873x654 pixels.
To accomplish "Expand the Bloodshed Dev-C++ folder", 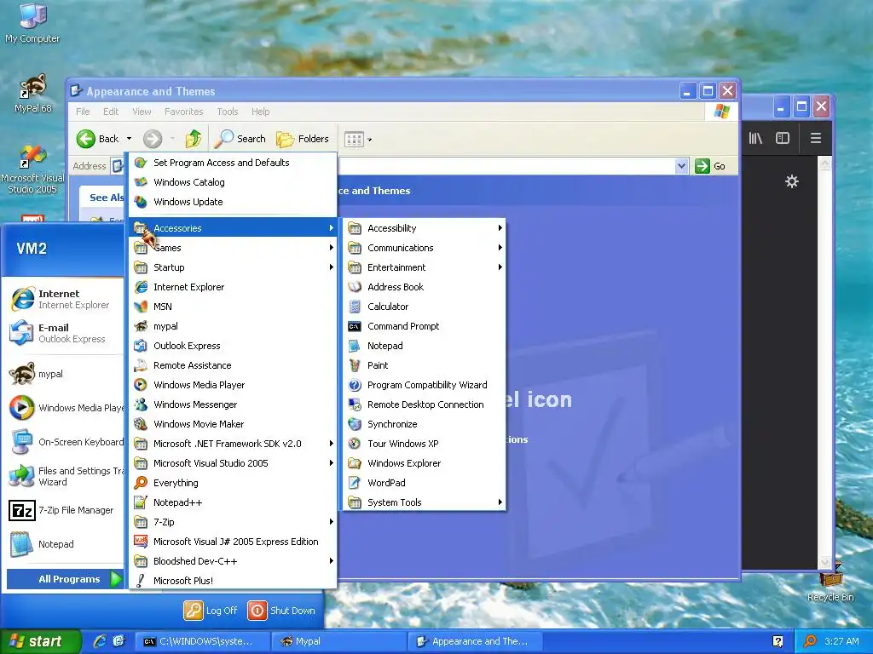I will pos(233,561).
